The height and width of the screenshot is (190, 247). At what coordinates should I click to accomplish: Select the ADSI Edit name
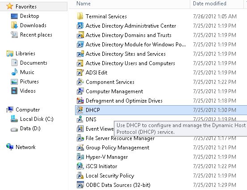(x=96, y=73)
